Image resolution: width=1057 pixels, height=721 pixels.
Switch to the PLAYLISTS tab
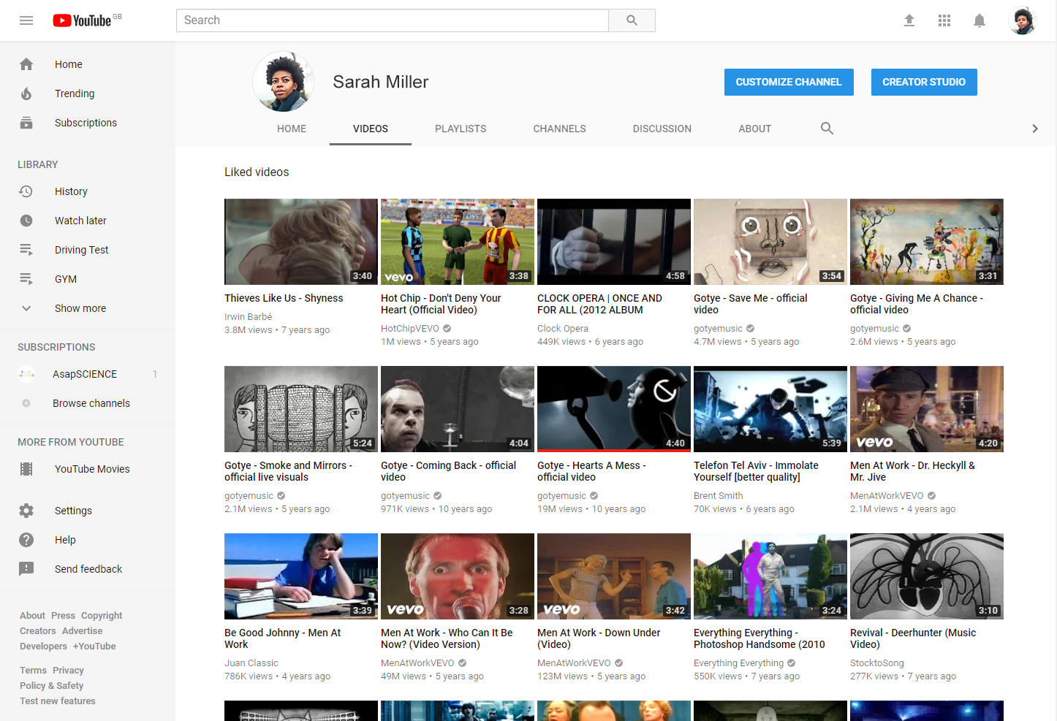click(x=461, y=129)
